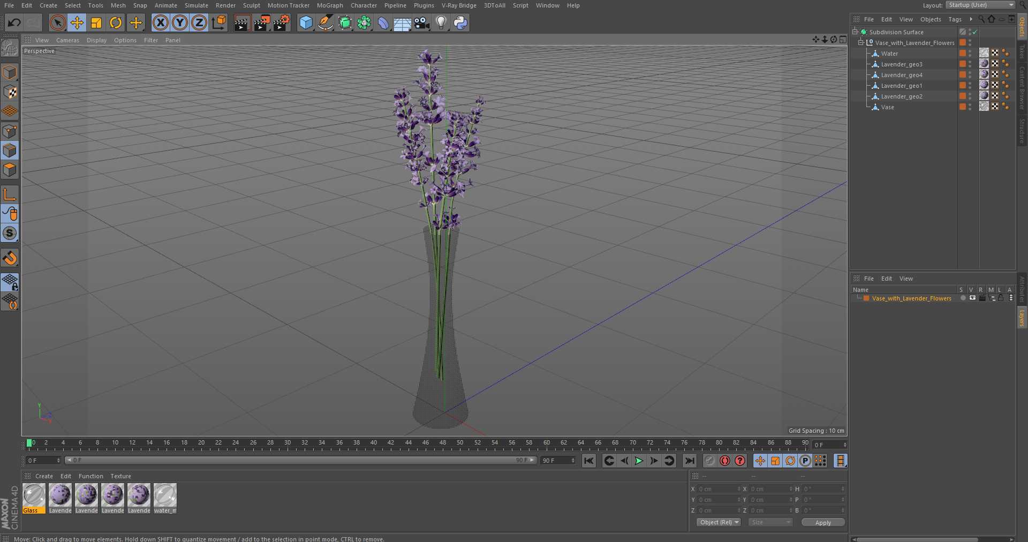Activate the Rotate tool
The height and width of the screenshot is (542, 1028).
116,22
